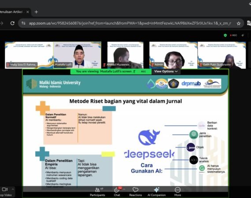This screenshot has height=198, width=251.
Task: Open the Reactions menu
Action: tap(136, 192)
